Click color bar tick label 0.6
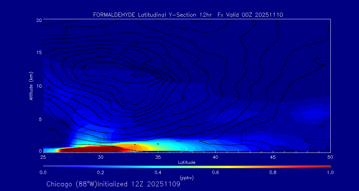The image size is (359, 191). click(x=215, y=172)
